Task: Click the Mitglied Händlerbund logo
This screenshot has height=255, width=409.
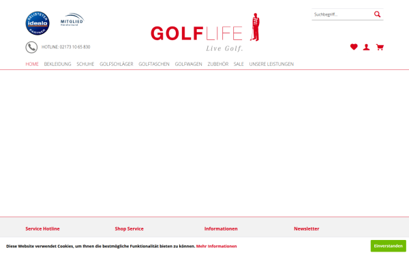Action: click(x=72, y=20)
